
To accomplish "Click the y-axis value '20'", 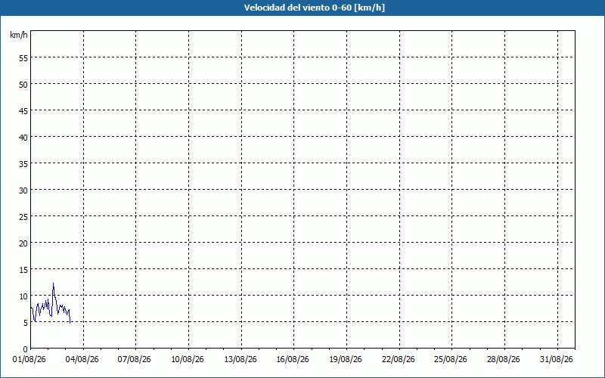I will [x=23, y=243].
